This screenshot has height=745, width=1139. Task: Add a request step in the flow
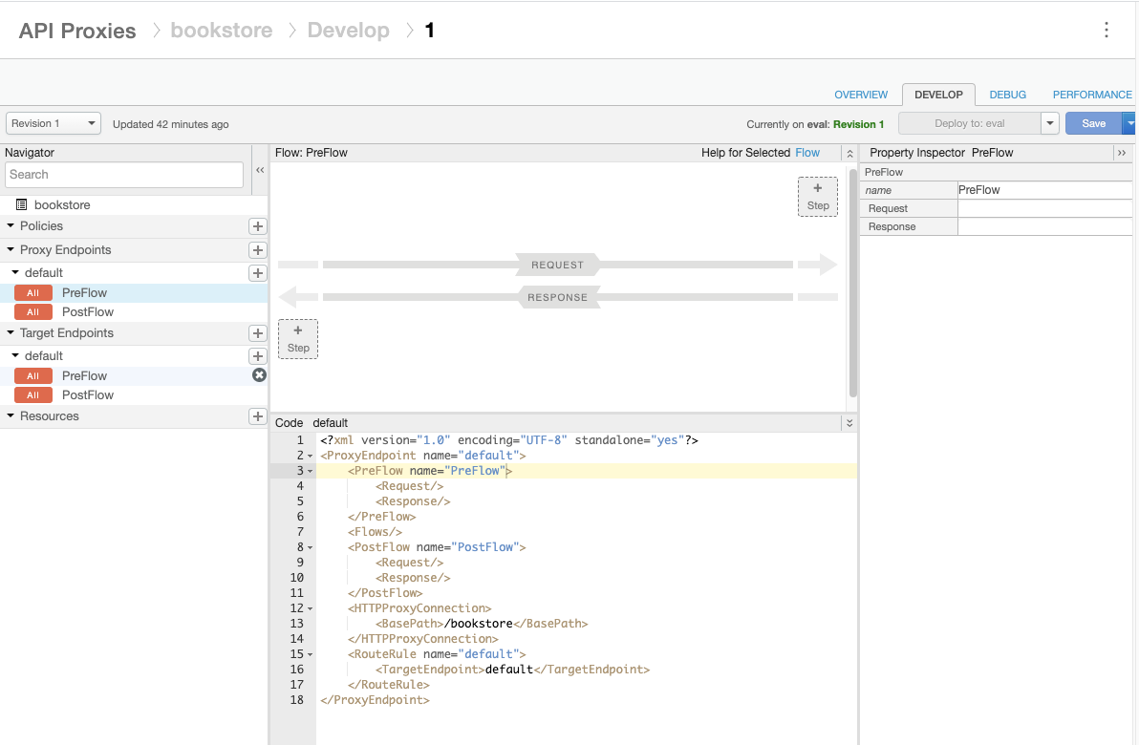pos(817,197)
